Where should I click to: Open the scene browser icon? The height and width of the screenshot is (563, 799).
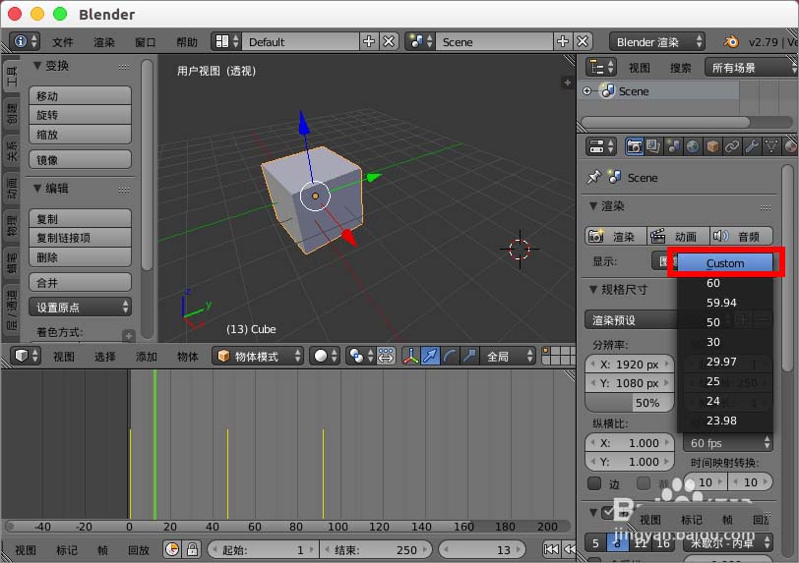[421, 41]
